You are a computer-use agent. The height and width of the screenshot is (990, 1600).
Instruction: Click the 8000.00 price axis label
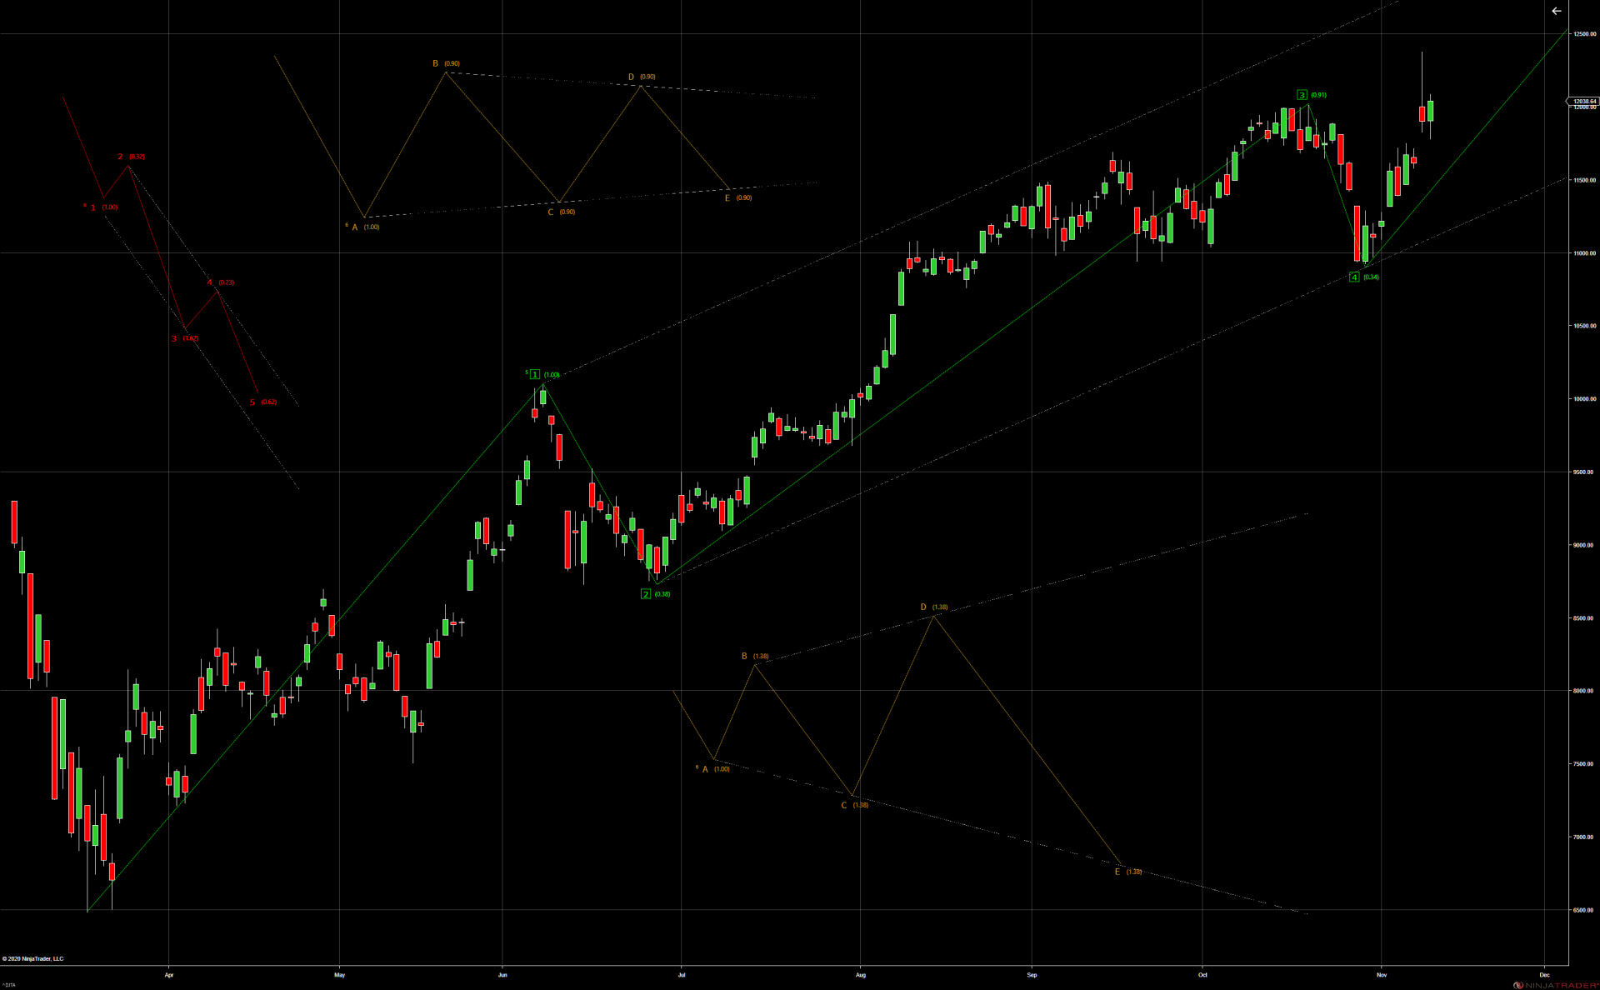click(x=1584, y=691)
